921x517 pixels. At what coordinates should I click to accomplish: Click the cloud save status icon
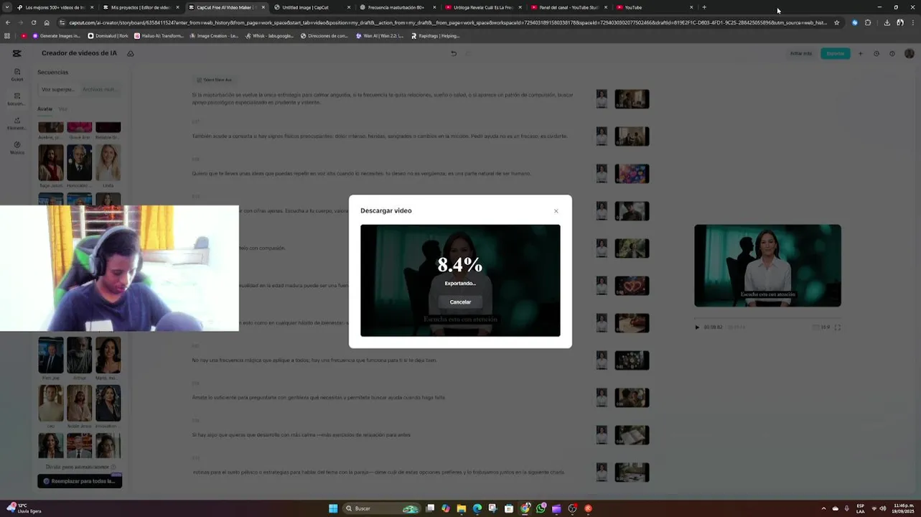(131, 53)
